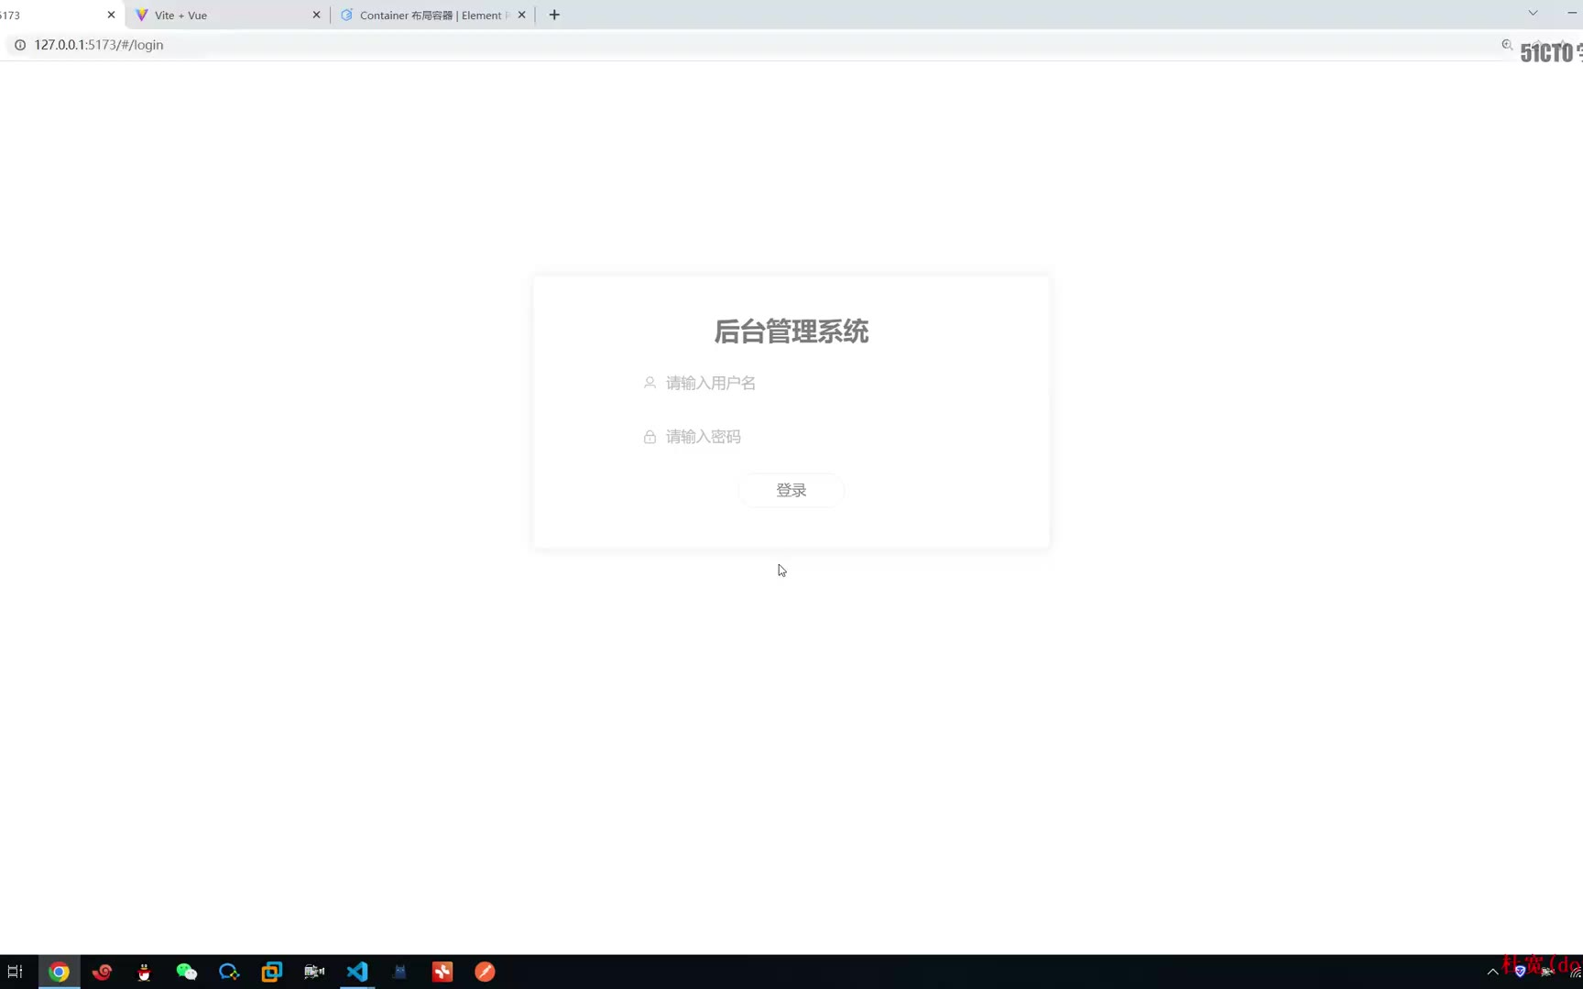Open Google Chrome from the taskbar
Image resolution: width=1583 pixels, height=989 pixels.
tap(59, 972)
